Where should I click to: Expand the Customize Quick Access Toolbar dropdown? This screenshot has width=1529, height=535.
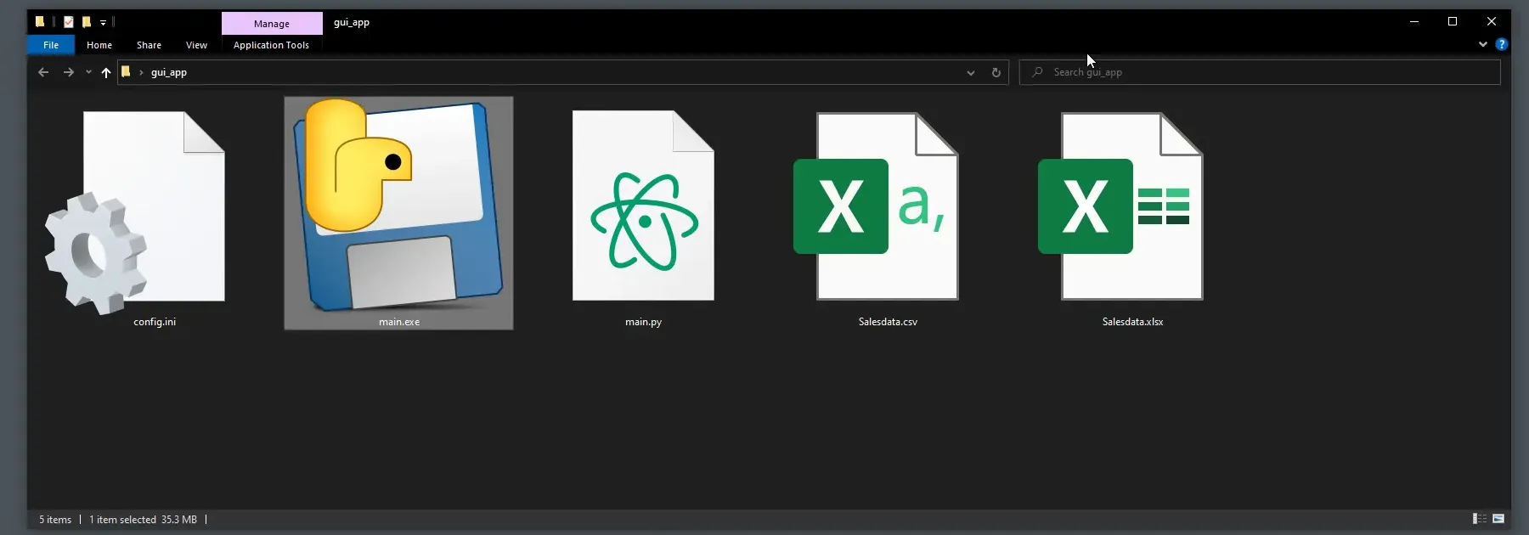(103, 23)
